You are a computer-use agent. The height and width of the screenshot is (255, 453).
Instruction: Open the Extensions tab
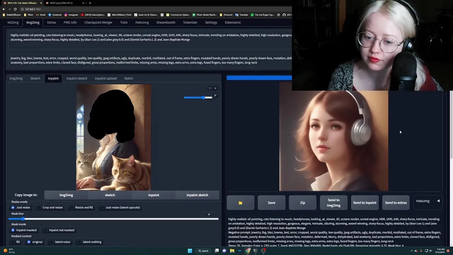233,22
